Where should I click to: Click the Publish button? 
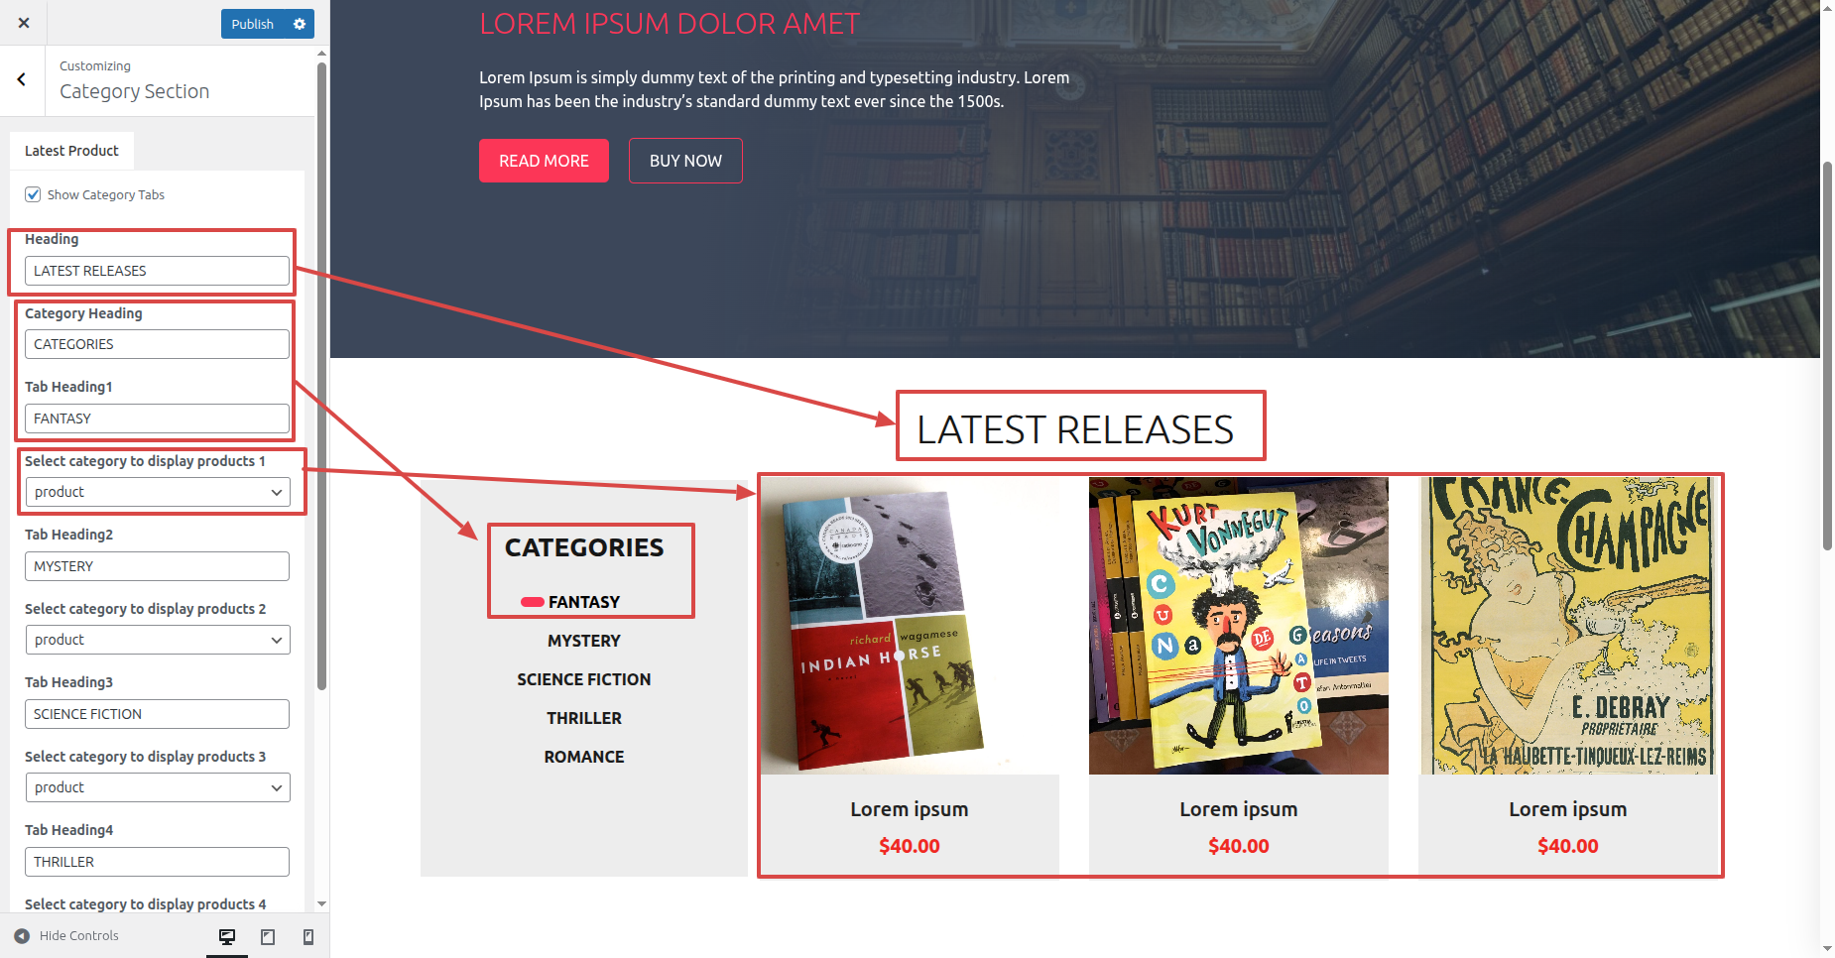253,24
